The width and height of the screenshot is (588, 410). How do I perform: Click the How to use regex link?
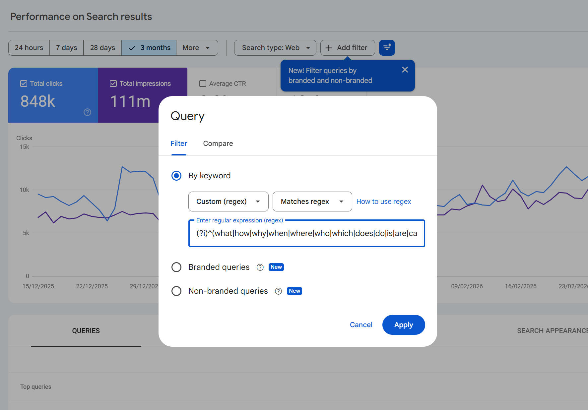[383, 201]
